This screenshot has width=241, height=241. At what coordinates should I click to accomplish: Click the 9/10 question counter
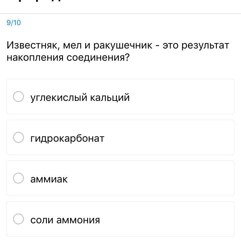[x=14, y=23]
